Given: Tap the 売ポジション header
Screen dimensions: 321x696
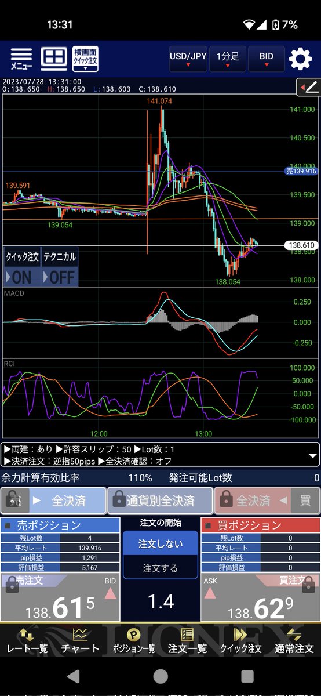Looking at the screenshot, I should click(60, 525).
